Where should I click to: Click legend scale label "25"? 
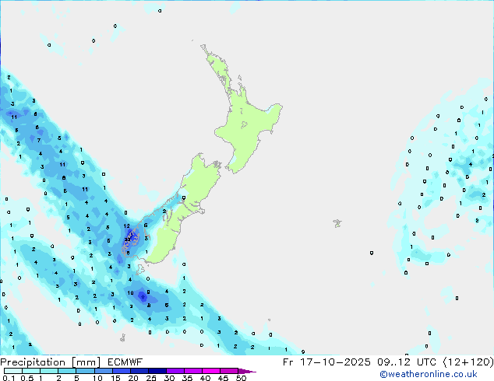point(151,378)
